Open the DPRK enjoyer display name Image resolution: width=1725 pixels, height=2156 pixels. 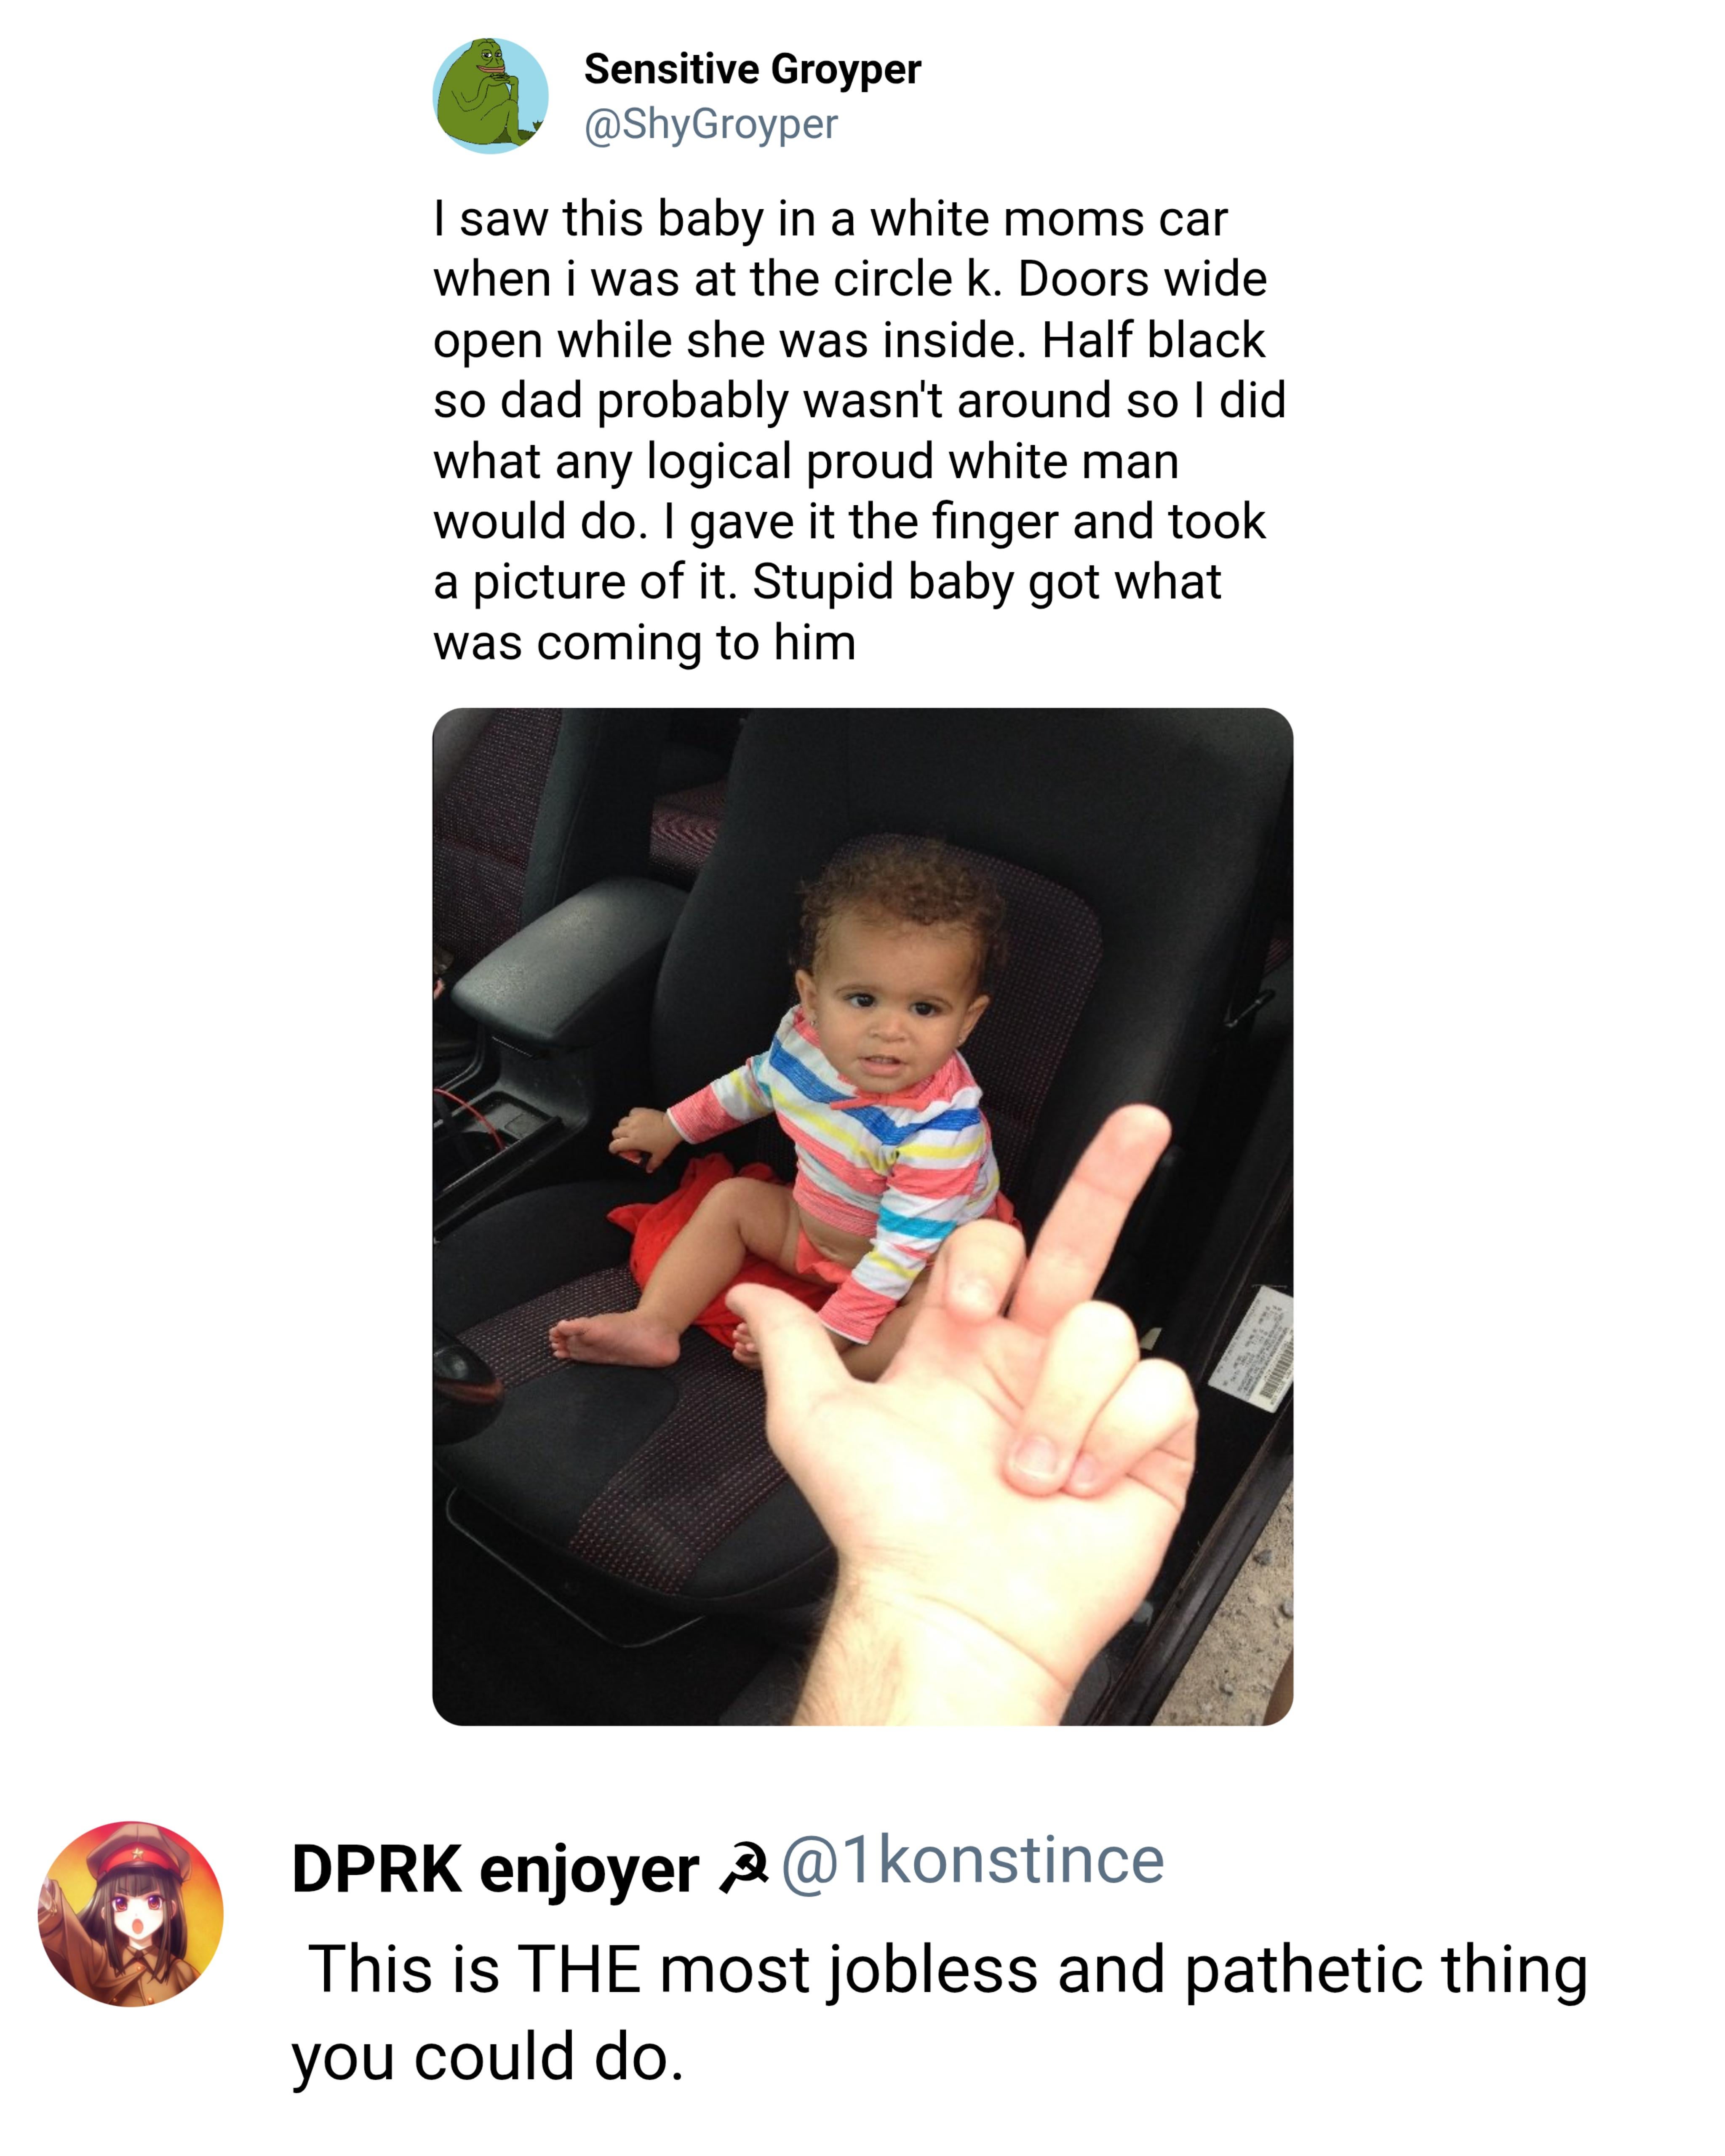(494, 1868)
